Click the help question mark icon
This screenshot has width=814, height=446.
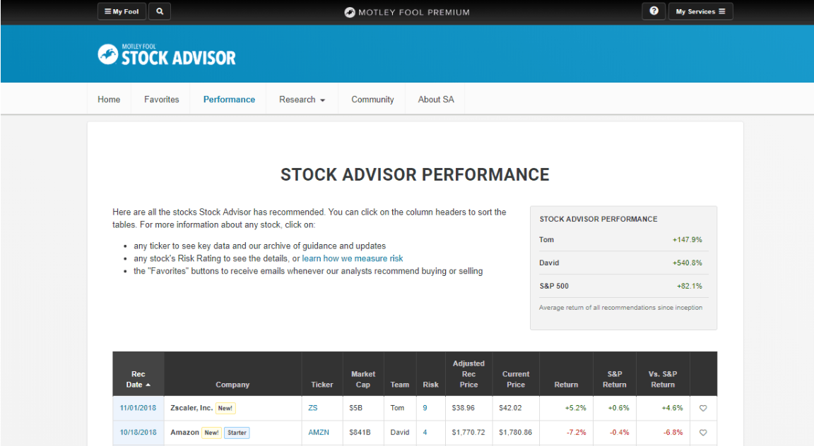click(654, 11)
